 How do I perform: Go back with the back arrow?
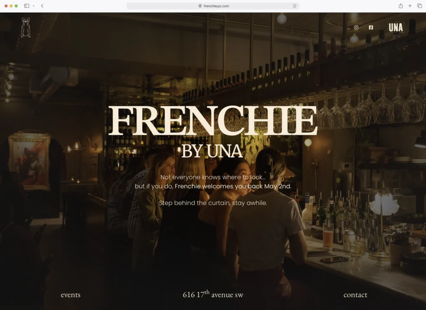click(x=42, y=6)
